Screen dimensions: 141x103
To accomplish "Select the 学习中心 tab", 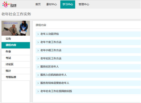I will (68, 4).
